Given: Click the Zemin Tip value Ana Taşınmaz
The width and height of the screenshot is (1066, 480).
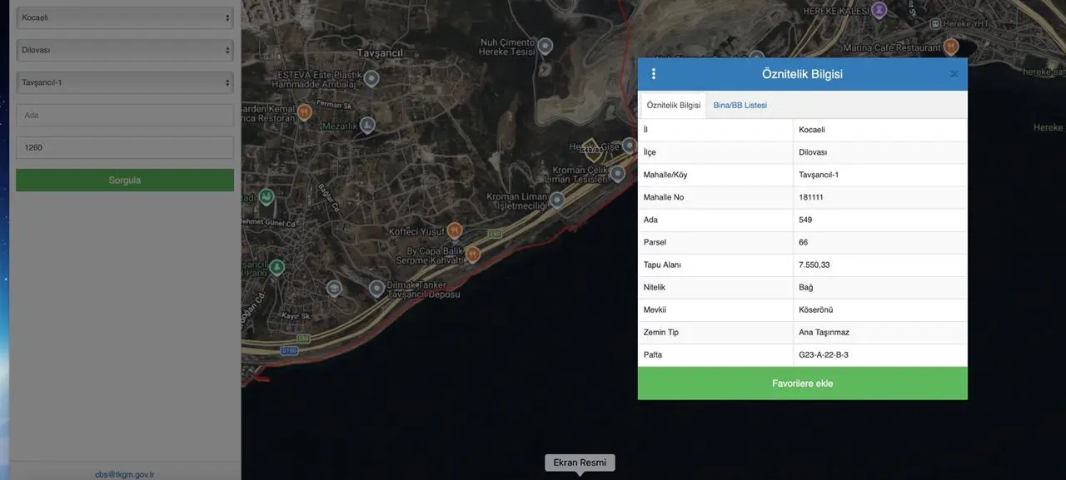Looking at the screenshot, I should click(x=824, y=332).
